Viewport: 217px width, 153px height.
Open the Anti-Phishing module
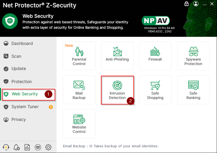coord(117,56)
